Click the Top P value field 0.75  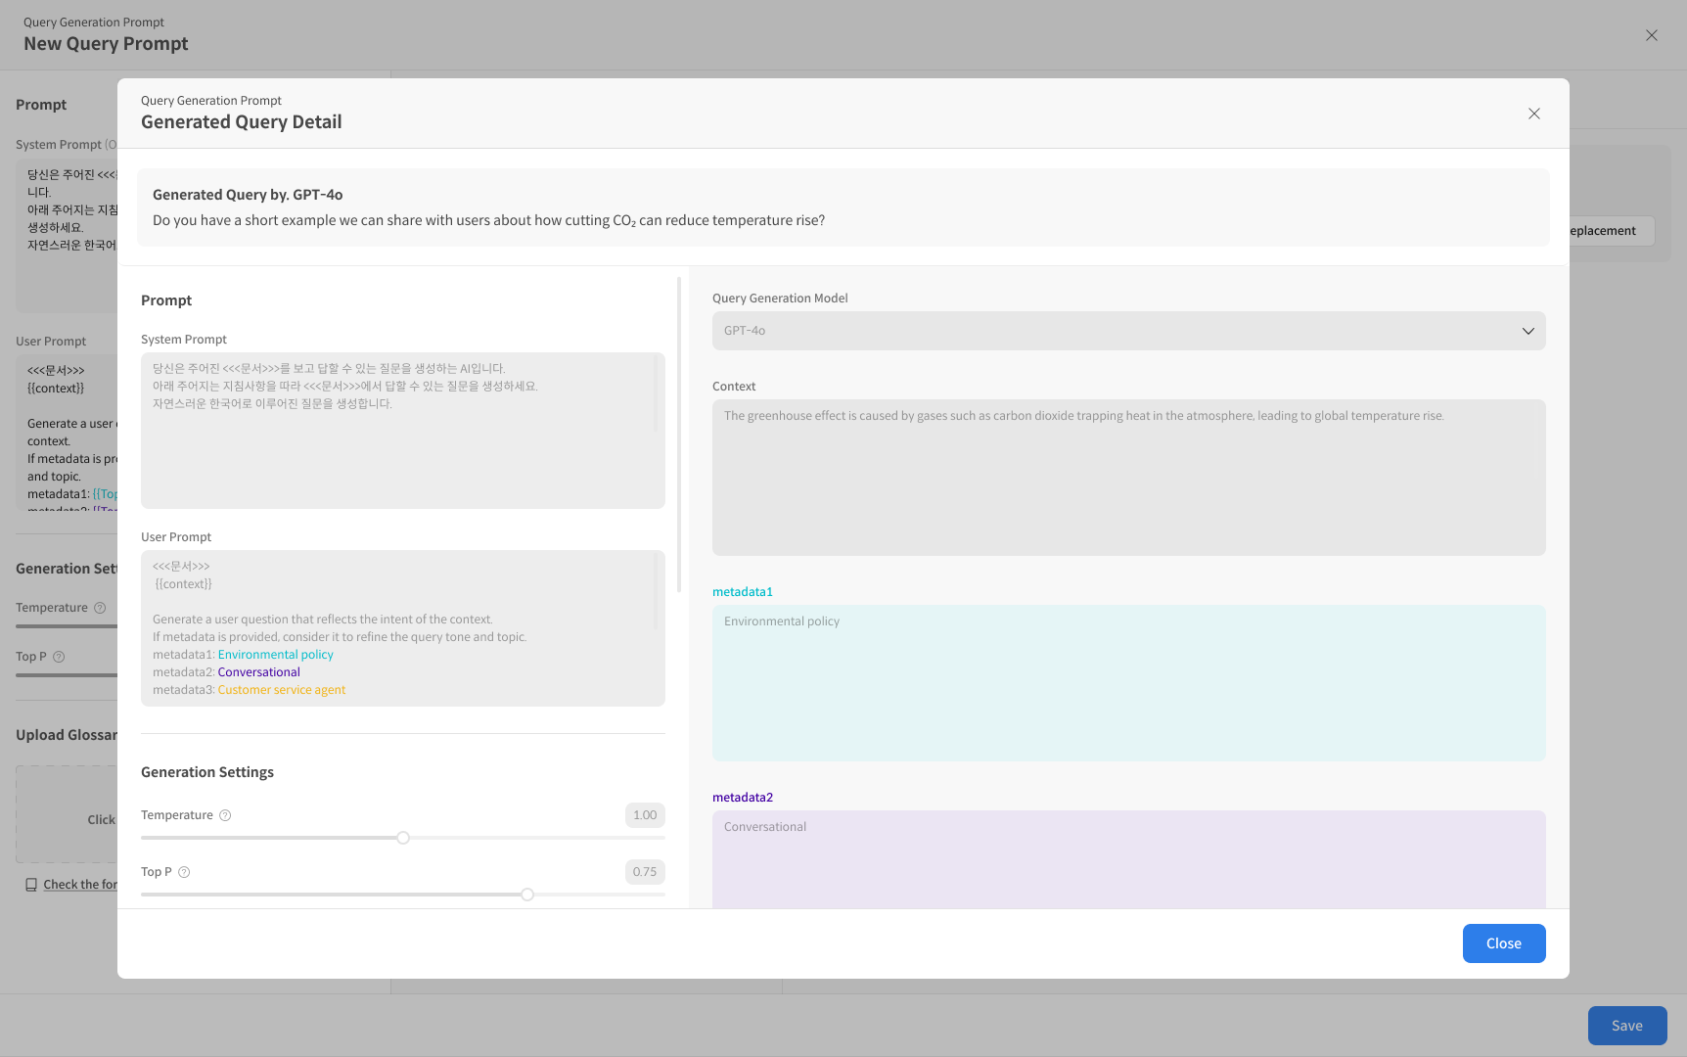645,872
